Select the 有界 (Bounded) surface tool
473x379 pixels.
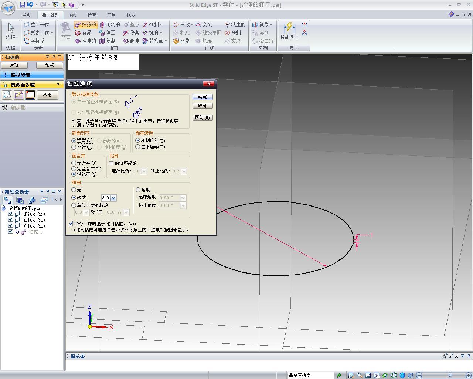tap(83, 33)
